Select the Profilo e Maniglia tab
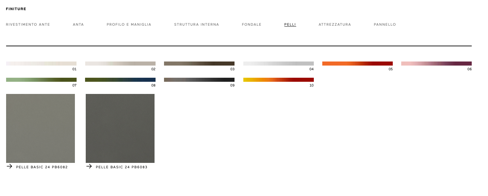Image resolution: width=488 pixels, height=196 pixels. 129,25
